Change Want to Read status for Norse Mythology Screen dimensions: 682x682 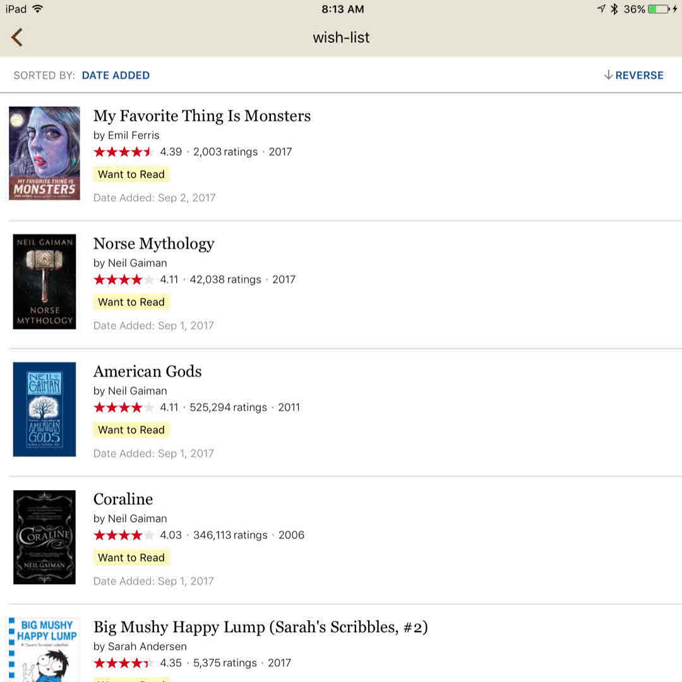coord(131,302)
